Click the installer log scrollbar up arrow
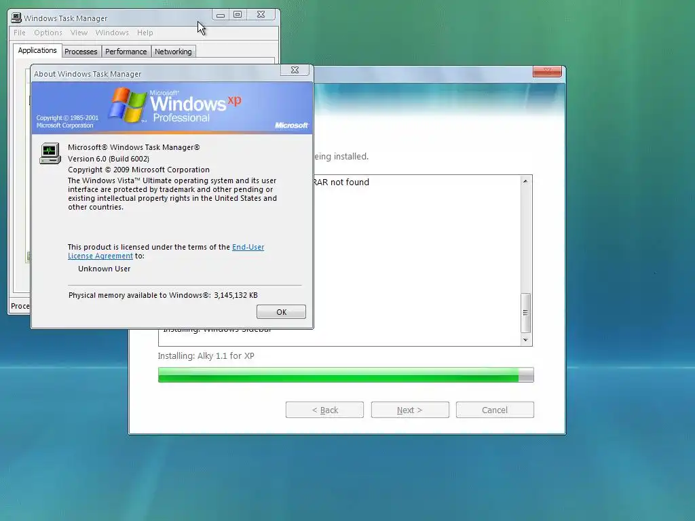 (x=525, y=181)
